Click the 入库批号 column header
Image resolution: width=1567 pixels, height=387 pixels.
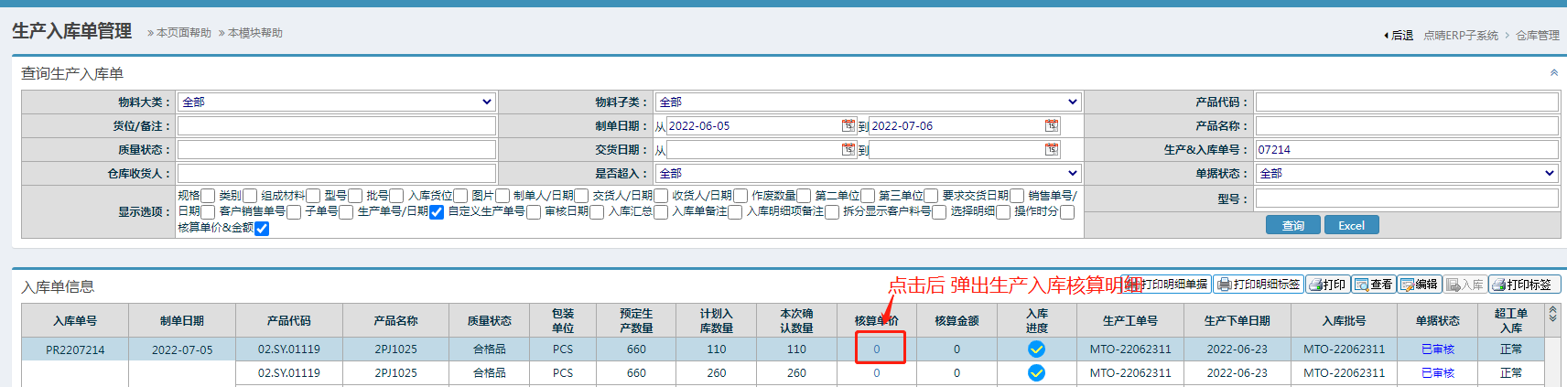click(1345, 320)
